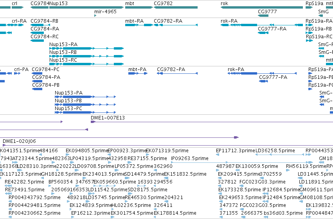Select the rok-PA protein feature
The height and width of the screenshot is (219, 333).
coord(262,73)
